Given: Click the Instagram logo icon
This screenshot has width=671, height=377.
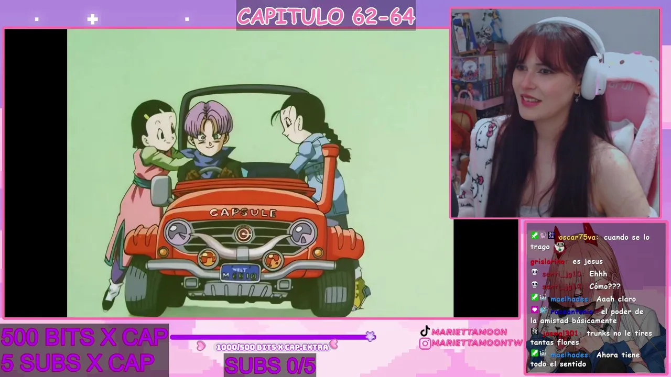Looking at the screenshot, I should point(425,343).
